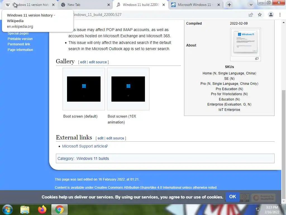The width and height of the screenshot is (286, 215).
Task: Click the address bar URL
Action: coord(97,15)
